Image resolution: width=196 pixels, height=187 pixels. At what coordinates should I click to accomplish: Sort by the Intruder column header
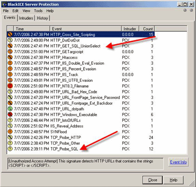(x=130, y=29)
